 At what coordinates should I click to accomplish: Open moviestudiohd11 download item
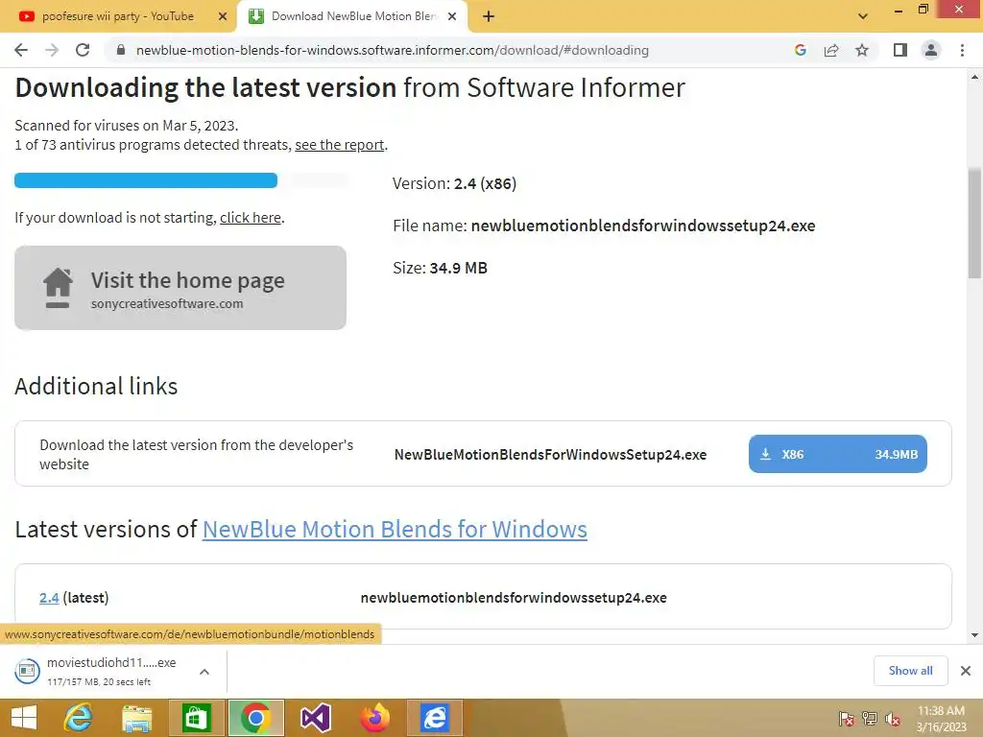pyautogui.click(x=100, y=671)
